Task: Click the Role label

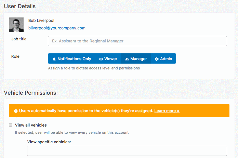Action: pos(15,56)
